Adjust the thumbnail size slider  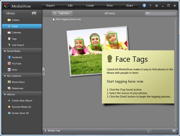point(162,131)
